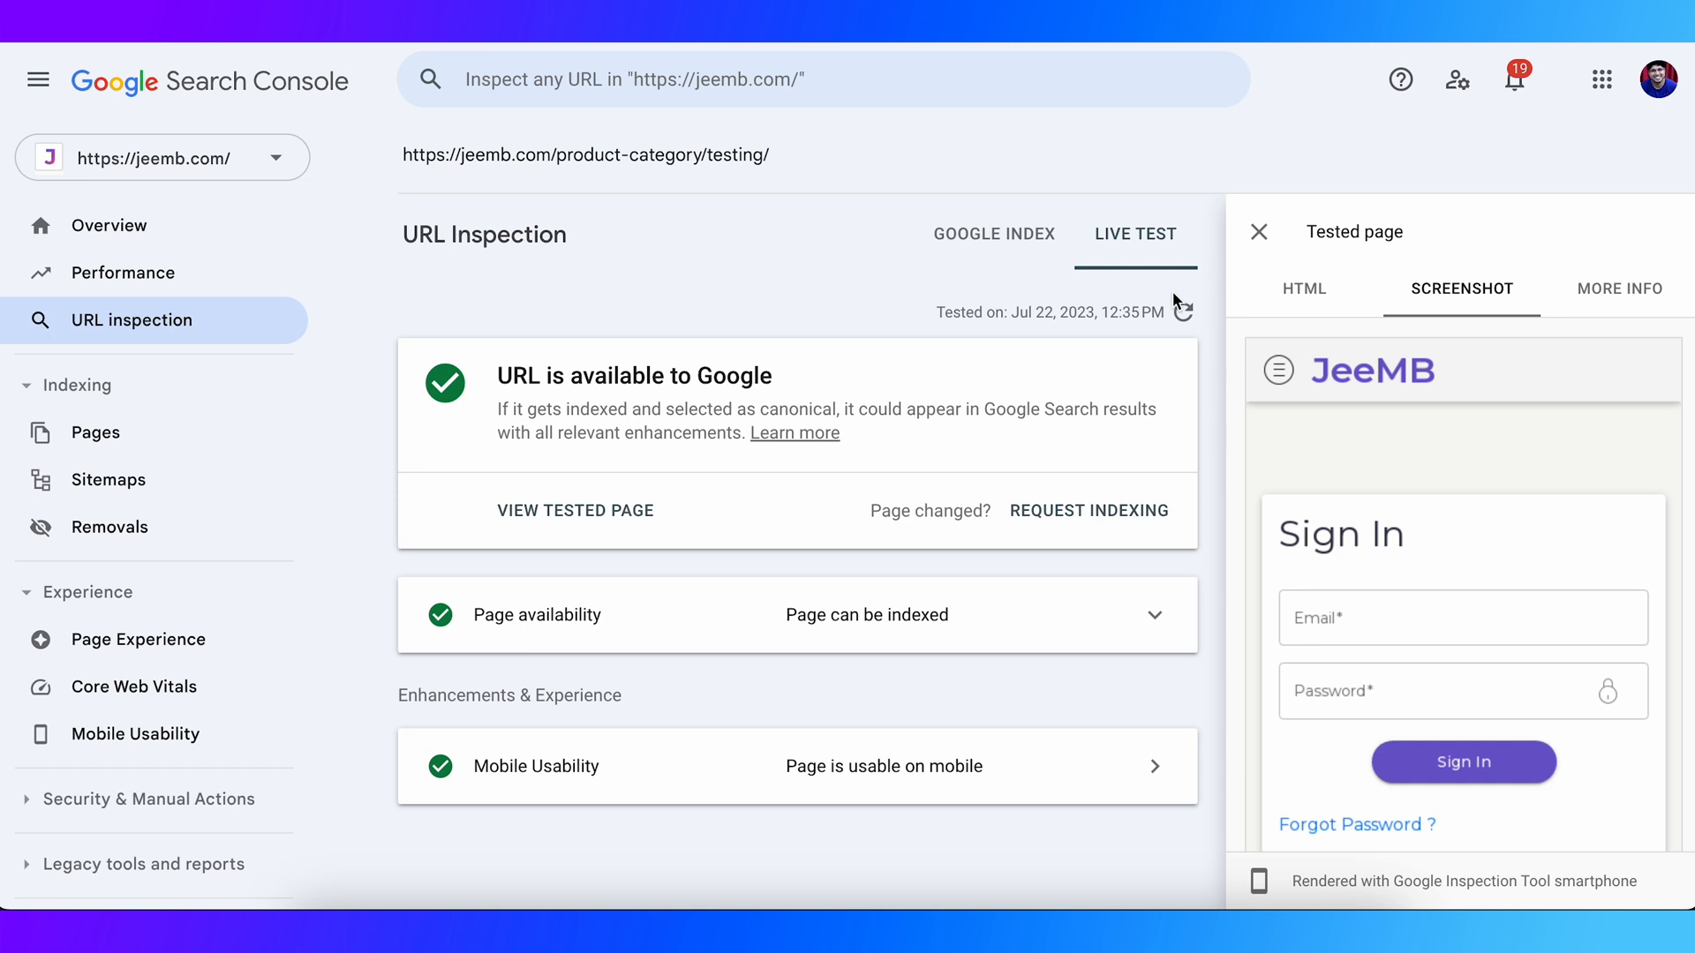Click the Pages documents icon

(41, 432)
